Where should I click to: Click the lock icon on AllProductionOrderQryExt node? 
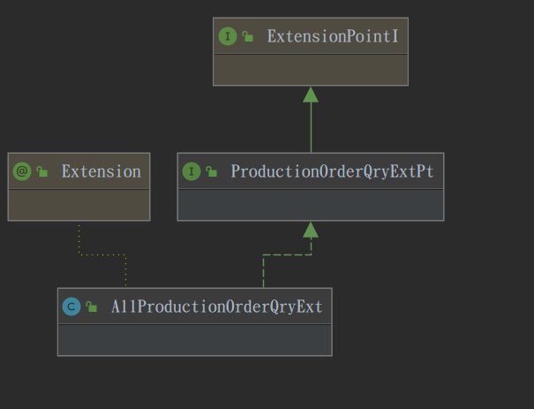[x=91, y=307]
